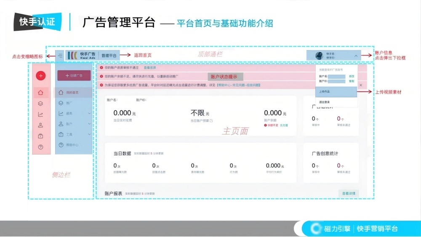This screenshot has height=237, width=421.
Task: Click 管理平台 to return to the homepage
Action: click(109, 56)
